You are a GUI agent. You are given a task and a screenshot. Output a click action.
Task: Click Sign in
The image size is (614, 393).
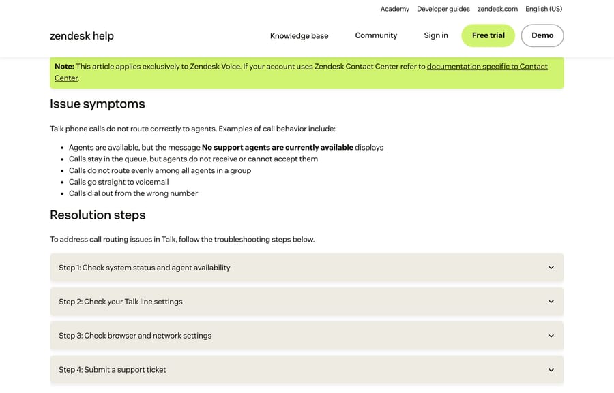tap(436, 35)
